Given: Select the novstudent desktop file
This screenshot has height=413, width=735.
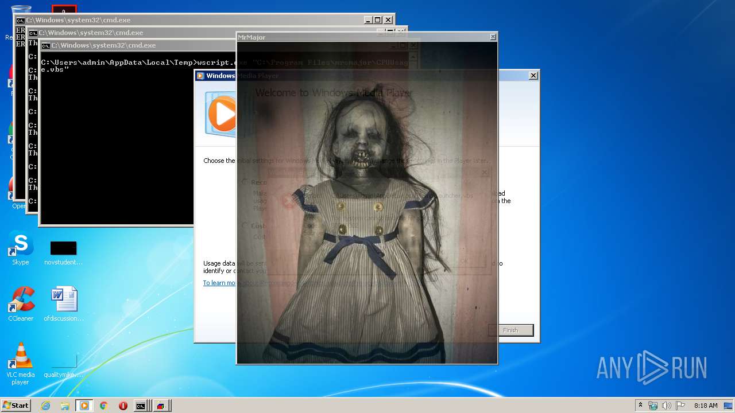Looking at the screenshot, I should click(x=63, y=252).
